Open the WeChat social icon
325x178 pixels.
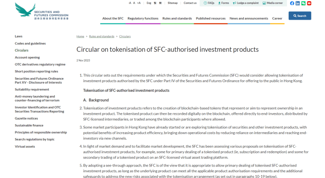click(303, 3)
